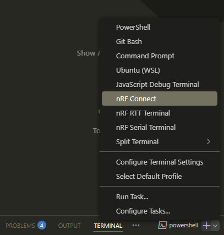The image size is (224, 235).
Task: Click the powershell terminal icon
Action: click(162, 225)
